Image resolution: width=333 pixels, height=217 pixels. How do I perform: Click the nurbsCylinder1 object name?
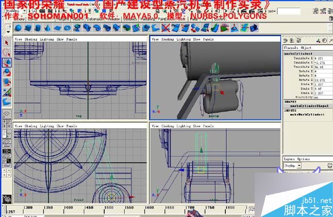coord(298,54)
